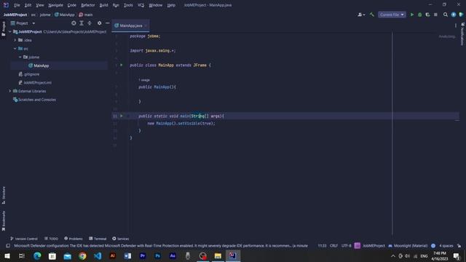The width and height of the screenshot is (466, 262).
Task: Run with Coverage icon in toolbar
Action: tap(427, 15)
